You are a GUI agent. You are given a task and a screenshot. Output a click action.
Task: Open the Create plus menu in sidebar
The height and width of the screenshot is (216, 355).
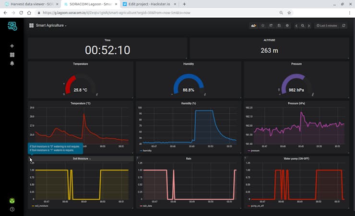coord(12,46)
